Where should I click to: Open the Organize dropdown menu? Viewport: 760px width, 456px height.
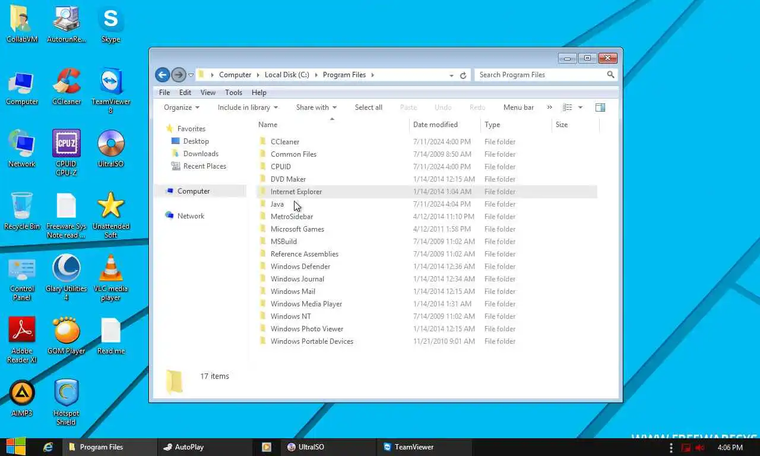[x=182, y=107]
